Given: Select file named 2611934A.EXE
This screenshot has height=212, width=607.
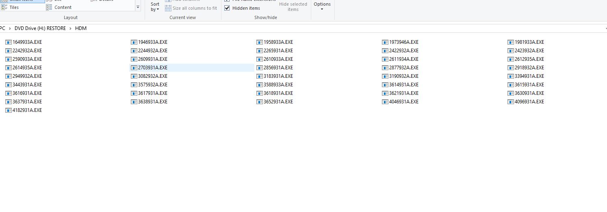Looking at the screenshot, I should click(403, 59).
